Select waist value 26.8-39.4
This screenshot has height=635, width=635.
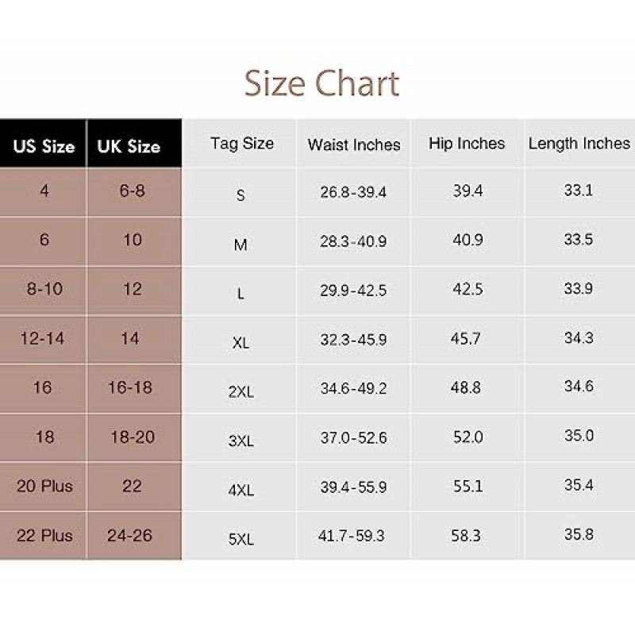pos(354,192)
